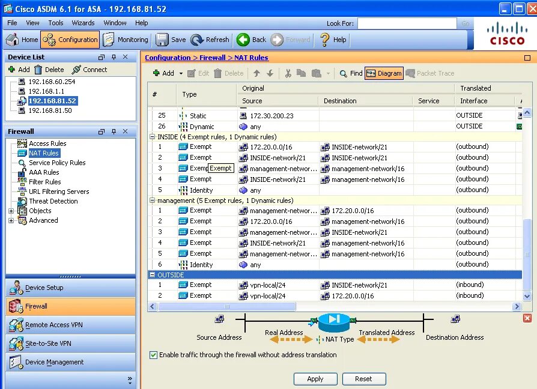
Task: Select device 192.168.1.1 in Device List
Action: [x=46, y=91]
